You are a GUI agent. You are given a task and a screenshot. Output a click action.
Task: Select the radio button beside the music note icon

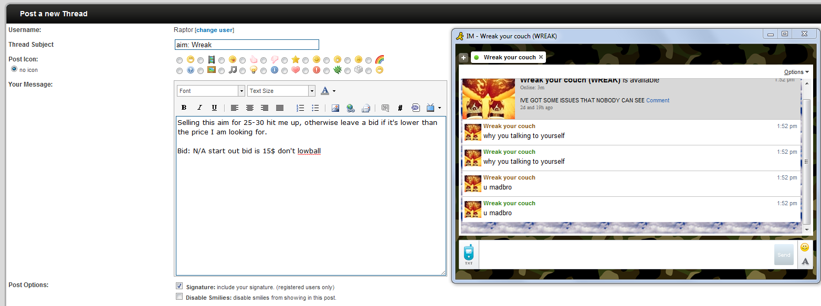click(x=222, y=70)
